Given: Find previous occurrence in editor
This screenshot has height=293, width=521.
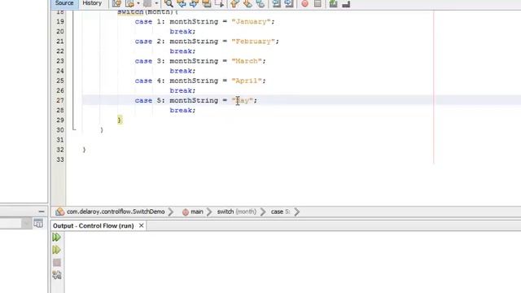Looking at the screenshot, I should click(182, 3).
